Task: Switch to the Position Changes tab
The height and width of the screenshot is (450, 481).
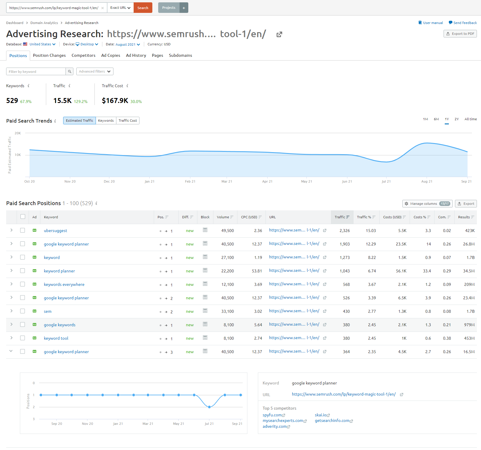Action: pos(49,55)
